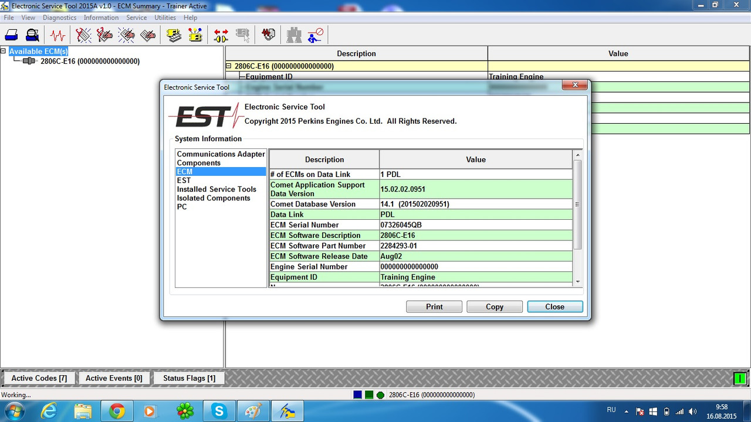Viewport: 751px width, 422px height.
Task: Open Skype from the taskbar
Action: 219,411
